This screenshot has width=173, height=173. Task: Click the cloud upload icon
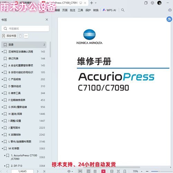pos(170,10)
